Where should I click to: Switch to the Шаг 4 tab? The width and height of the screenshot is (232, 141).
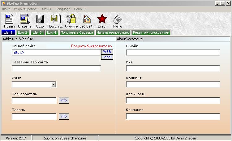(x=52, y=32)
